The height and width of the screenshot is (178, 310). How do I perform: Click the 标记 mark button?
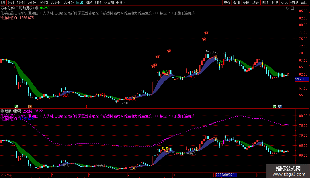click(284, 2)
